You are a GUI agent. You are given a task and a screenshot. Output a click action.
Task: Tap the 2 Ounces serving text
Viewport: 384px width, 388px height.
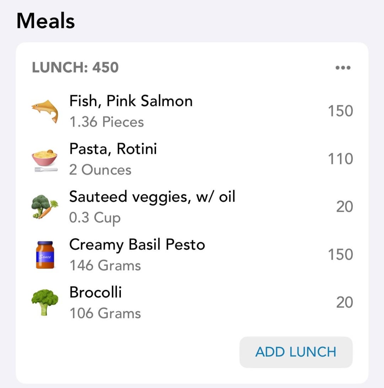100,170
